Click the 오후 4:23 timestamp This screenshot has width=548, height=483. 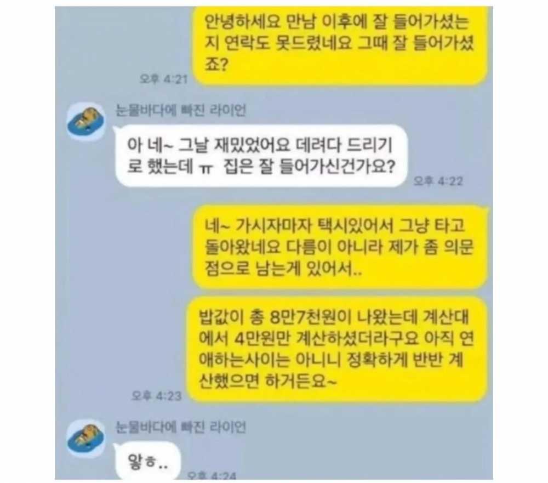[x=157, y=396]
